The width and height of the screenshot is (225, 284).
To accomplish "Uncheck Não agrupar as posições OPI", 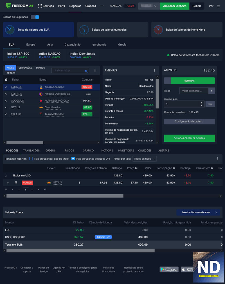I will [73, 159].
